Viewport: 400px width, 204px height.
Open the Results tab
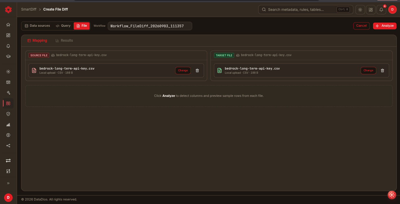pos(64,41)
